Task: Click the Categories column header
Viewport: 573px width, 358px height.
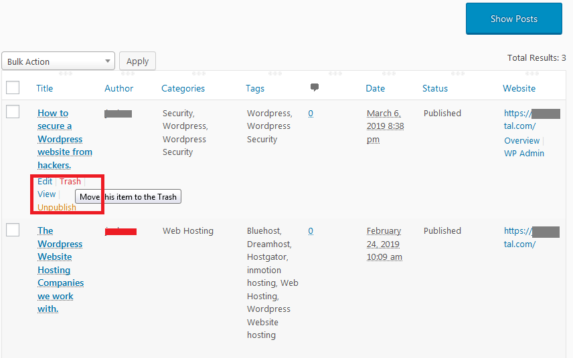Action: click(x=183, y=88)
